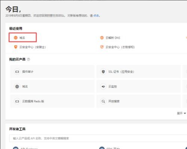Open the 操作审计 product card
This screenshot has width=187, height=149.
point(52,72)
